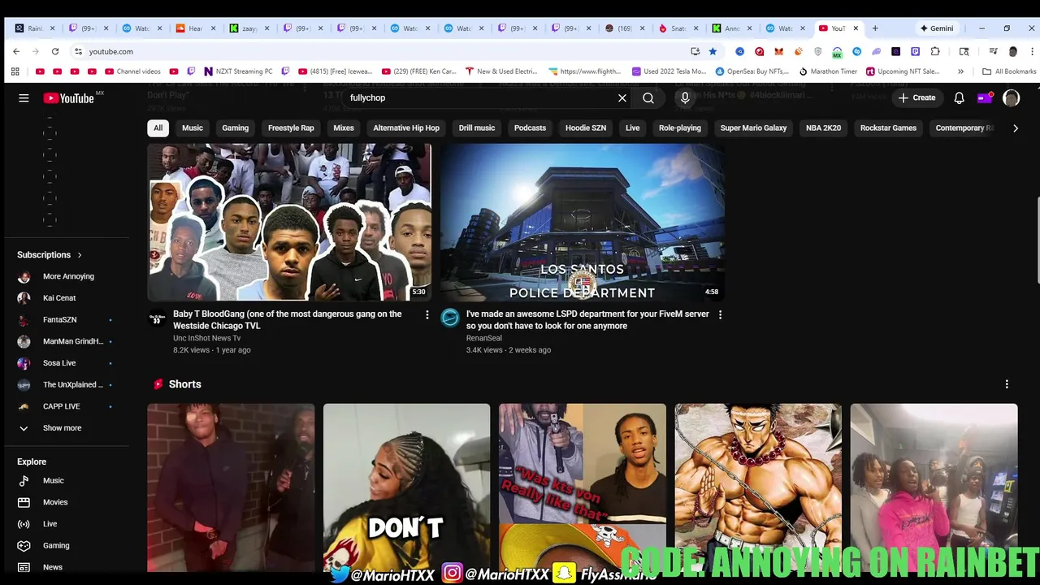Open the All Bookmarks folder
Image resolution: width=1040 pixels, height=585 pixels.
(1009, 71)
